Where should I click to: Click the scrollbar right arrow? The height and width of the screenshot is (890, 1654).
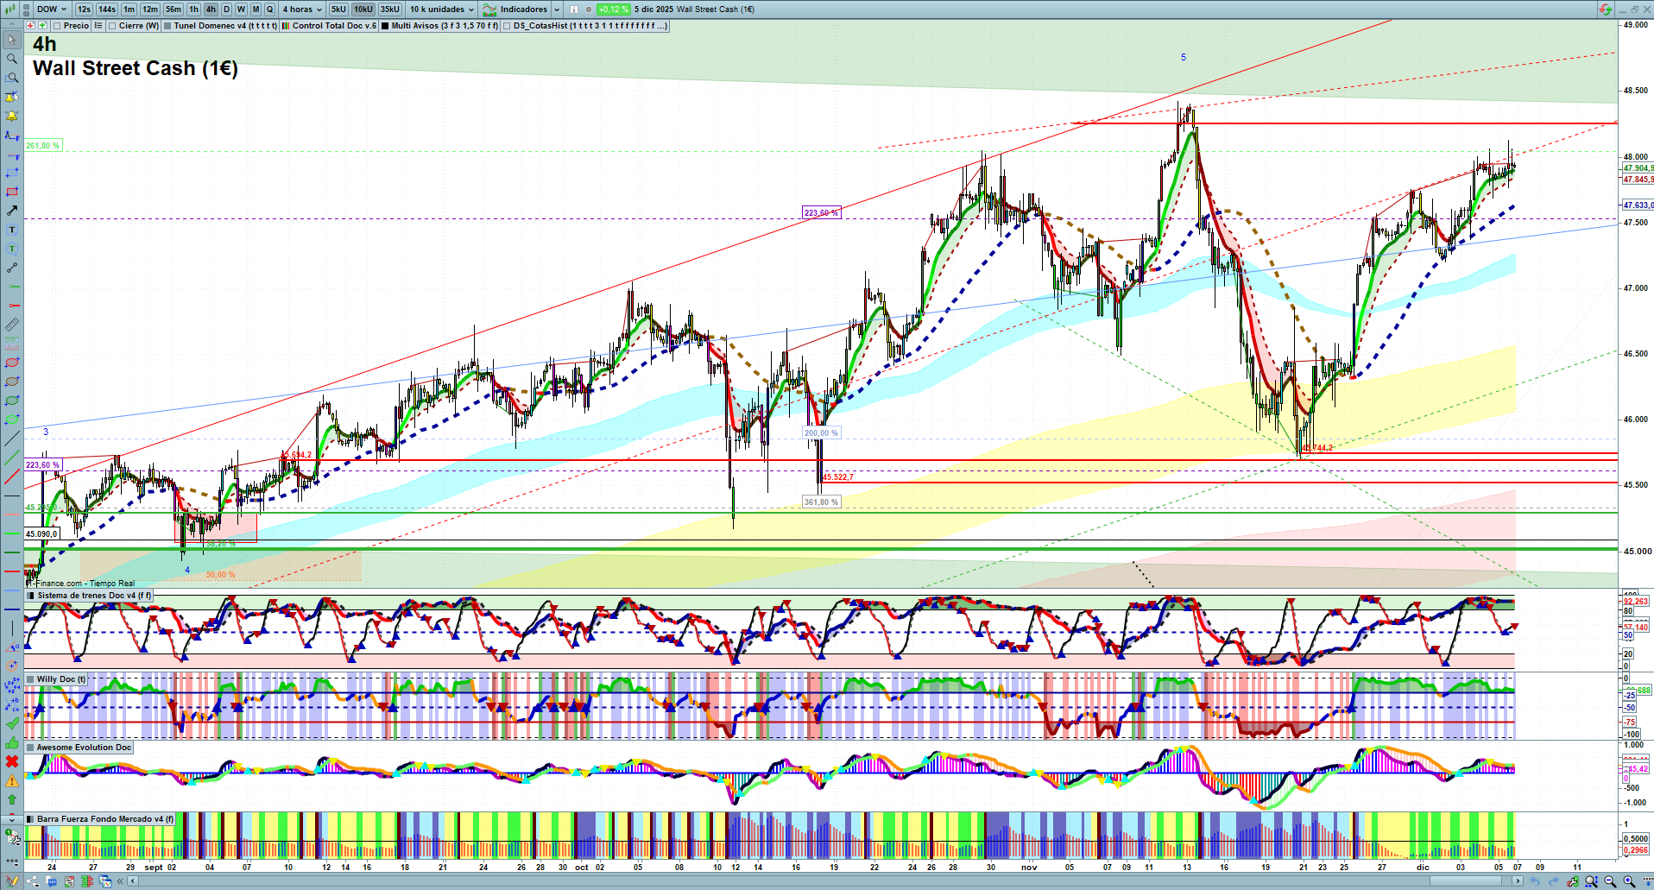tap(1518, 881)
